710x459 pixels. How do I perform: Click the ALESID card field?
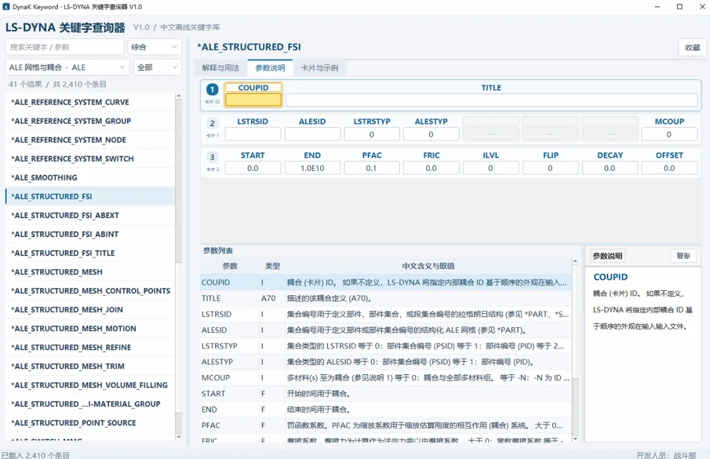(312, 135)
